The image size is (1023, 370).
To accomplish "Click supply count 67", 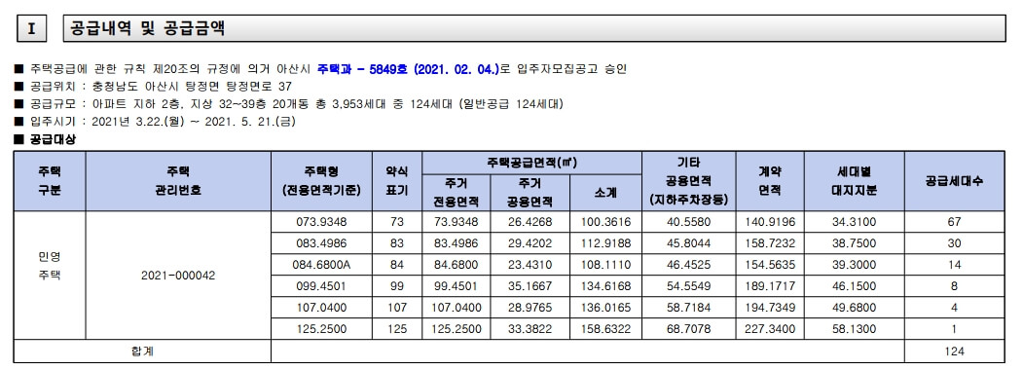I will (954, 222).
